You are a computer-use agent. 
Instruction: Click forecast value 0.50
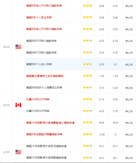click(x=115, y=29)
